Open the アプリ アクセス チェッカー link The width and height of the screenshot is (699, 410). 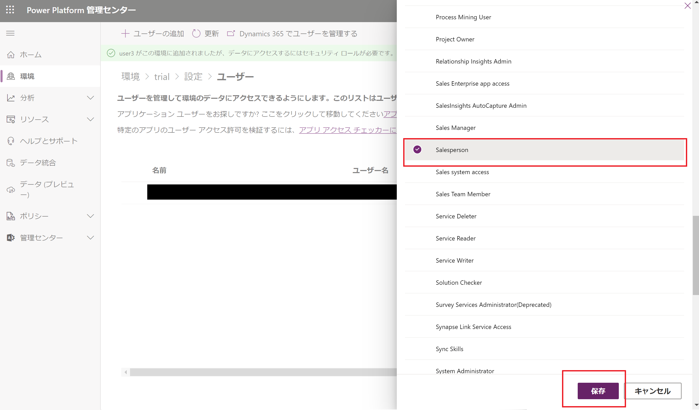[x=348, y=130]
